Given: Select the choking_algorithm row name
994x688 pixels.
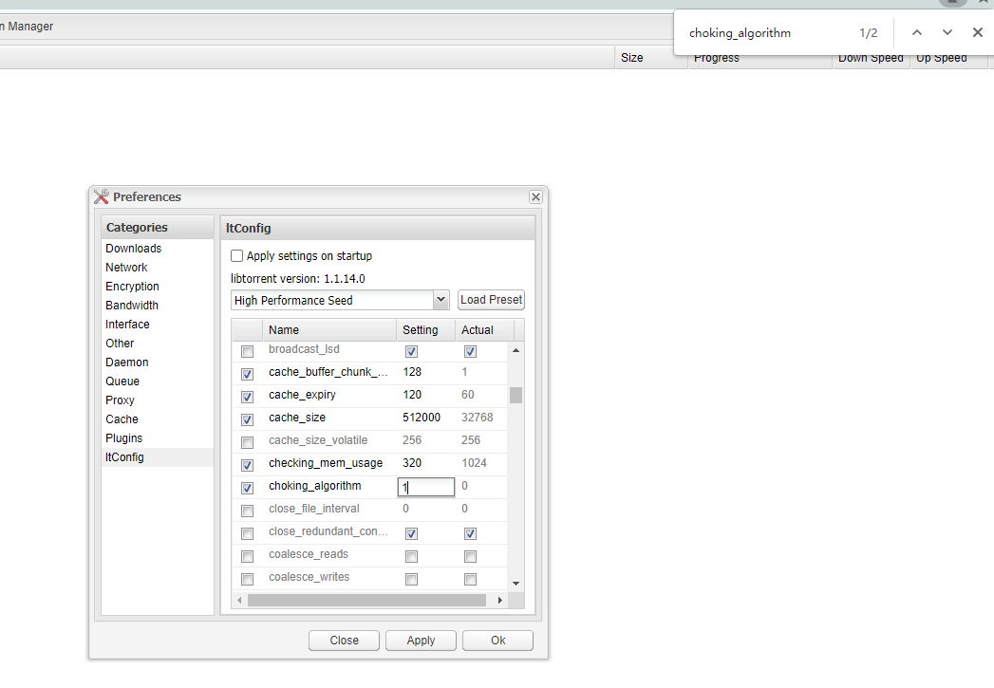Looking at the screenshot, I should click(x=315, y=486).
